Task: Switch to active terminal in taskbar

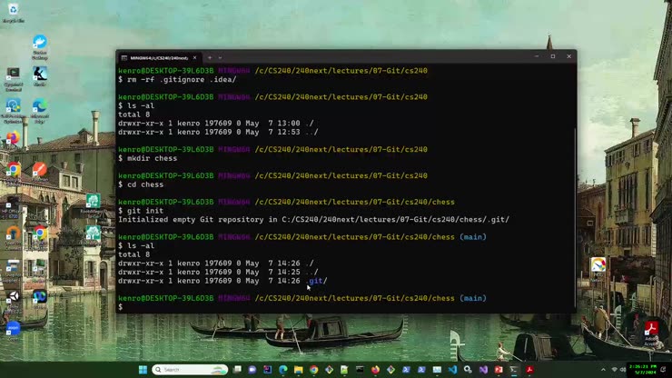Action: (x=514, y=370)
